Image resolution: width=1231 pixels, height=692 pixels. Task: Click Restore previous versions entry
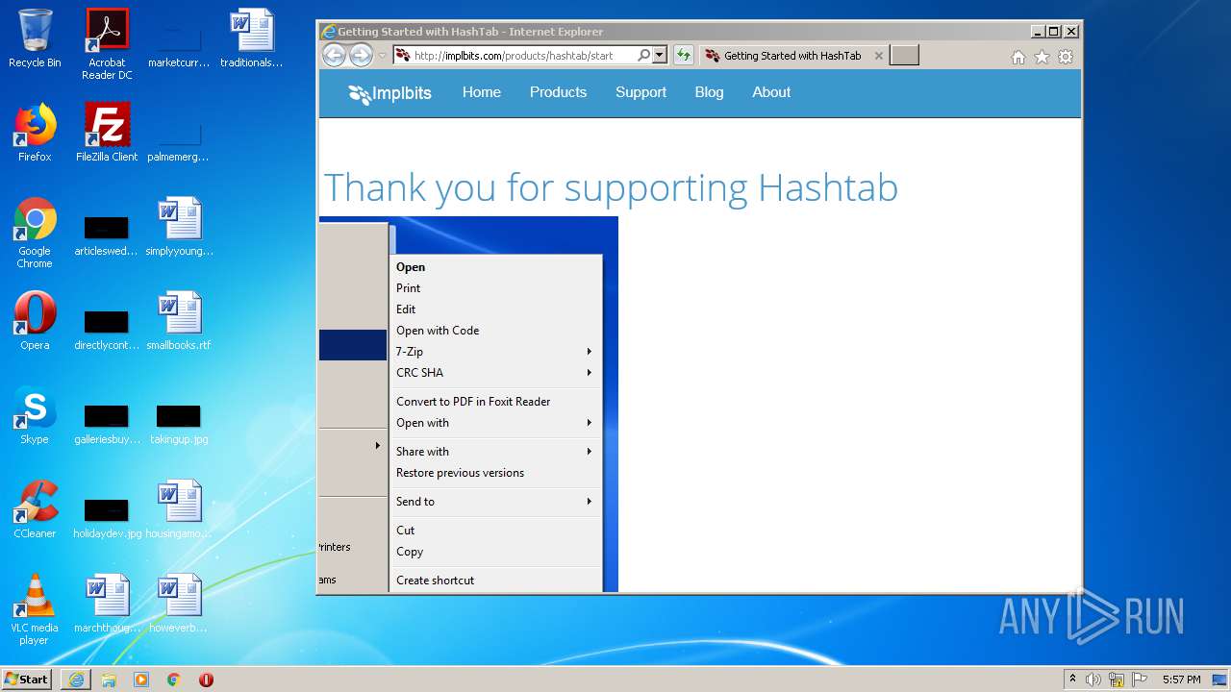point(460,473)
